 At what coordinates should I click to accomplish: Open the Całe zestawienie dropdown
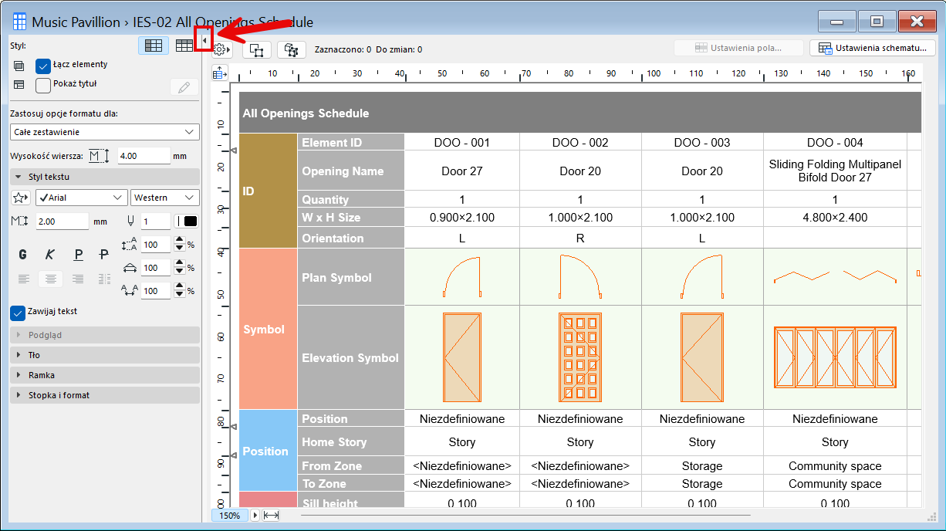(x=104, y=132)
